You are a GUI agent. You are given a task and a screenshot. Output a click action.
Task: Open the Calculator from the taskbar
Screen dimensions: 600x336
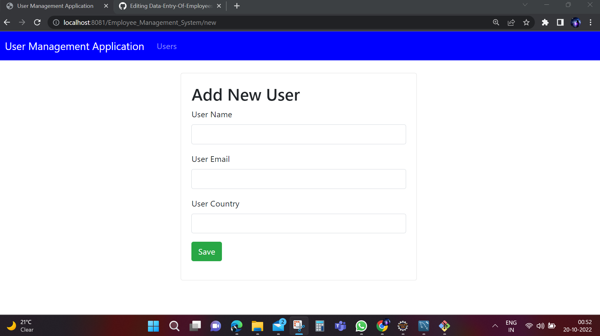pyautogui.click(x=320, y=326)
